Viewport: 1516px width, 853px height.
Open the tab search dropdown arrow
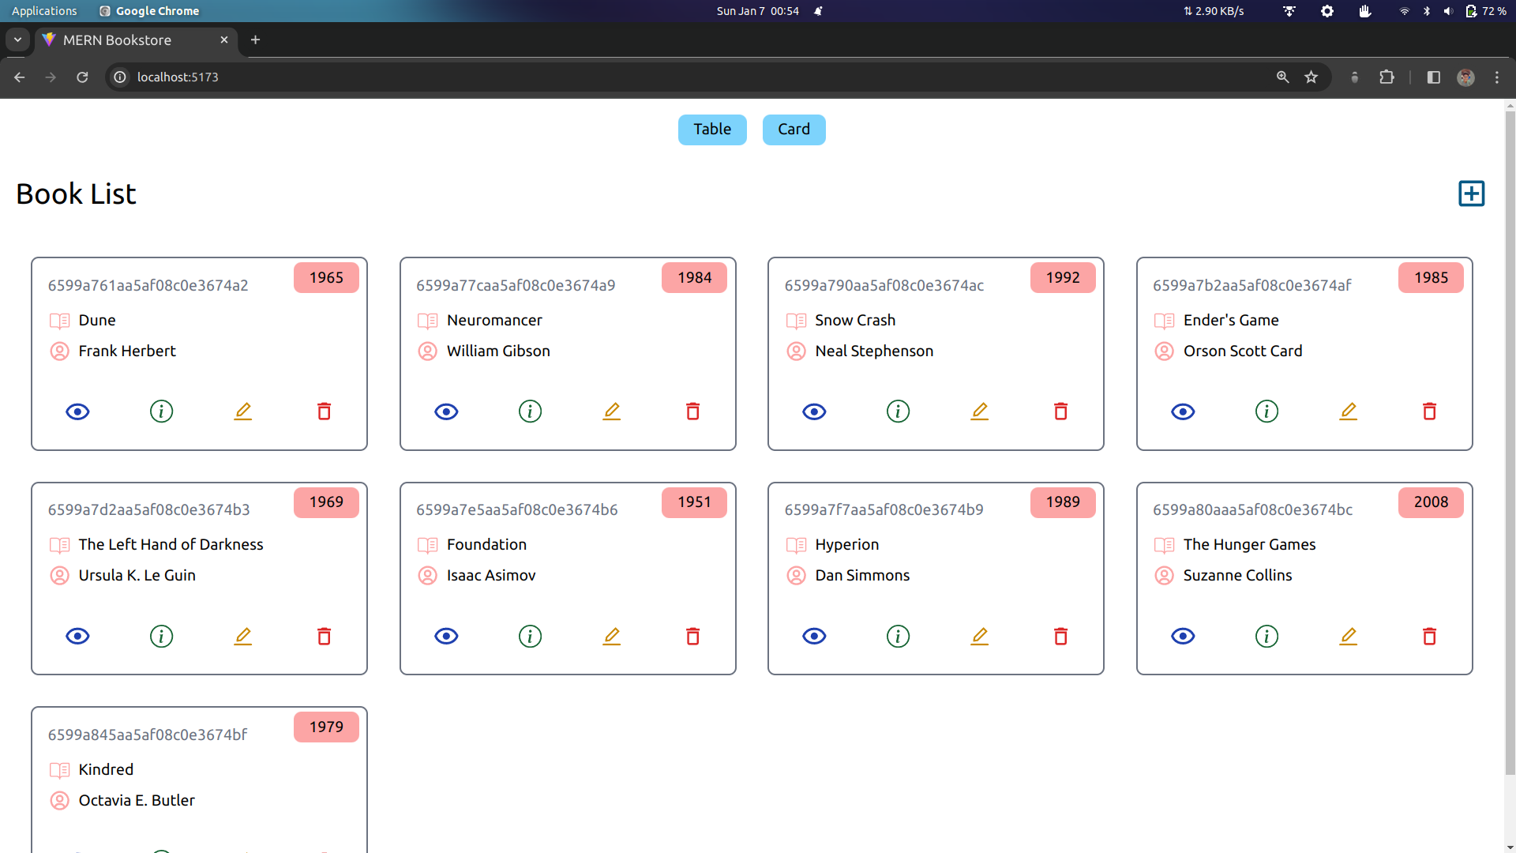[x=17, y=39]
